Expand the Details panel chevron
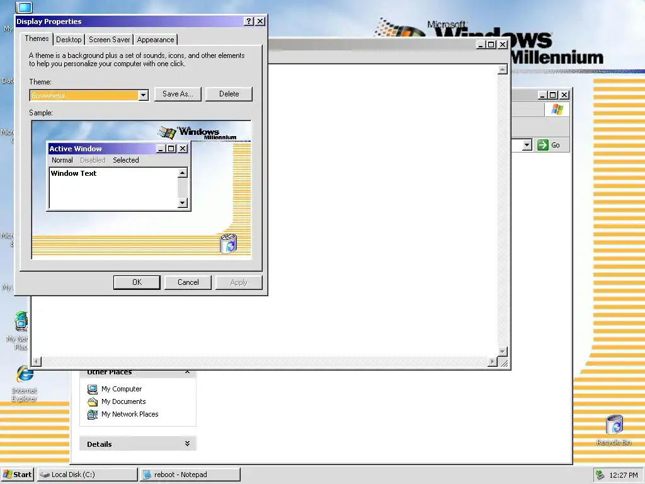The width and height of the screenshot is (645, 484). (187, 444)
